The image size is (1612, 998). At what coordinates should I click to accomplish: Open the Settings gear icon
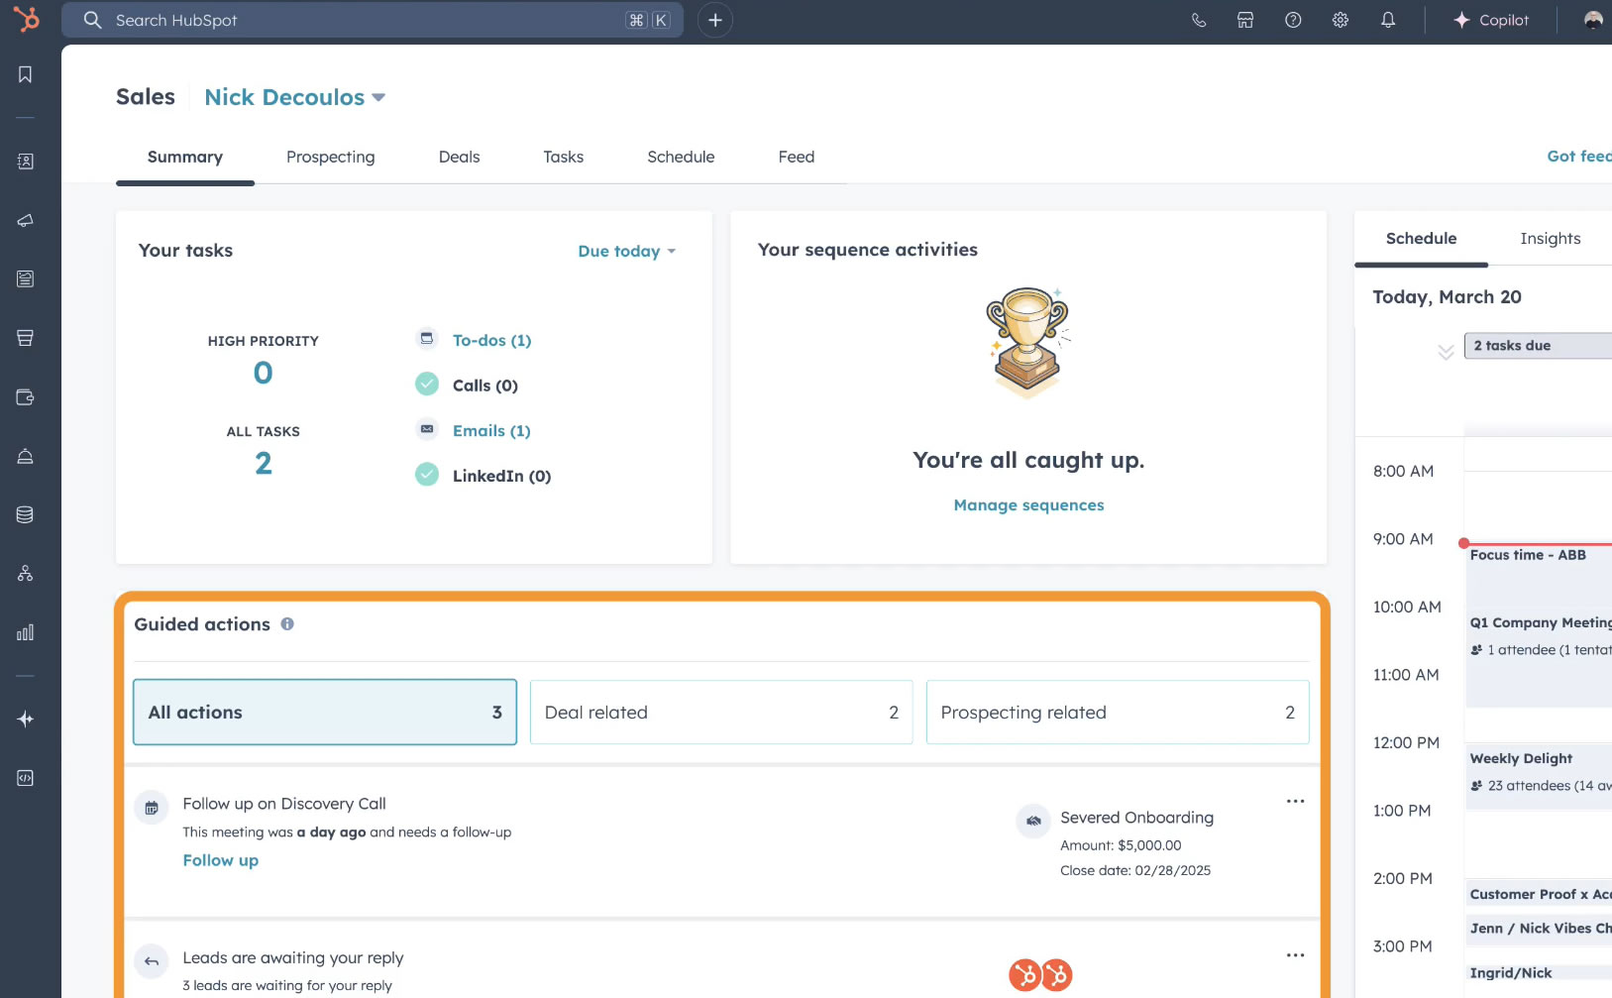tap(1341, 20)
